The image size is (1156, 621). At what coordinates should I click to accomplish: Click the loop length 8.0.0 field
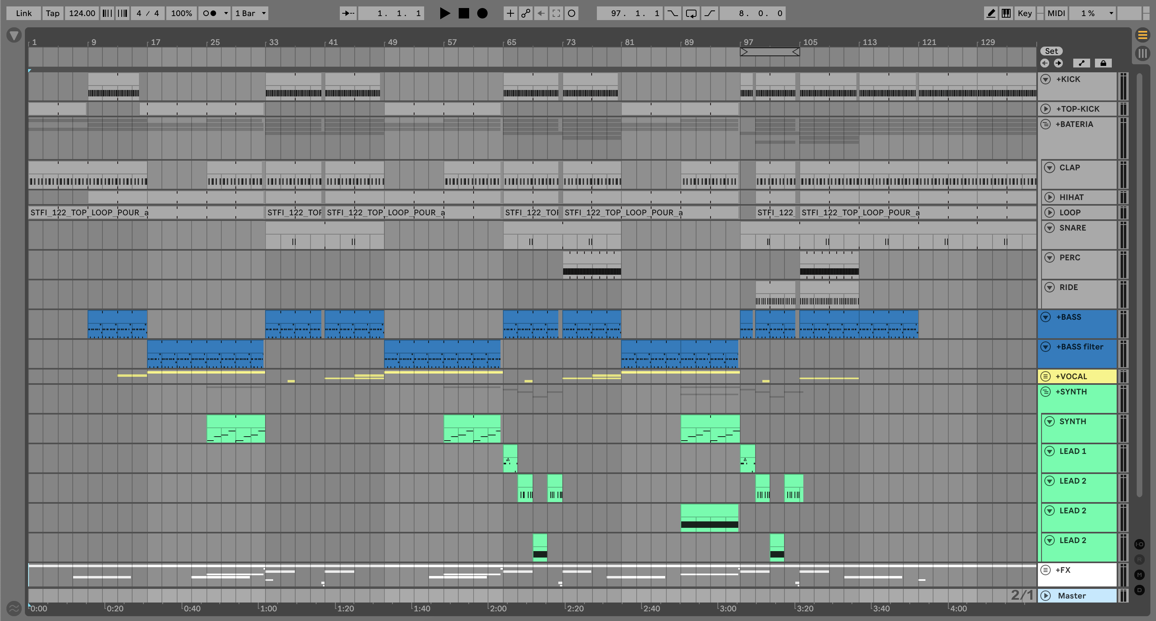click(753, 13)
